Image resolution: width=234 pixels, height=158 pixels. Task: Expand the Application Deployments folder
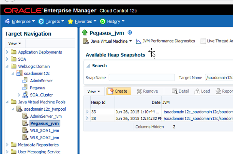coord(7,52)
